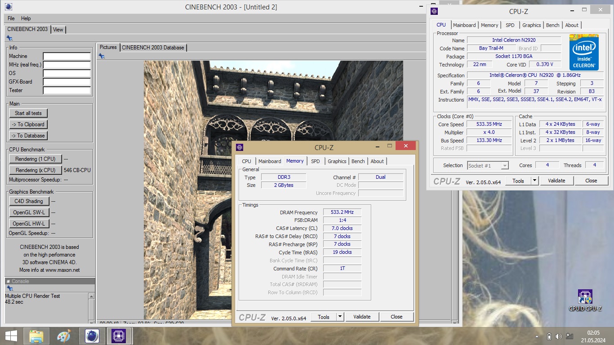Click the OS input field
The image size is (614, 345).
click(x=67, y=74)
